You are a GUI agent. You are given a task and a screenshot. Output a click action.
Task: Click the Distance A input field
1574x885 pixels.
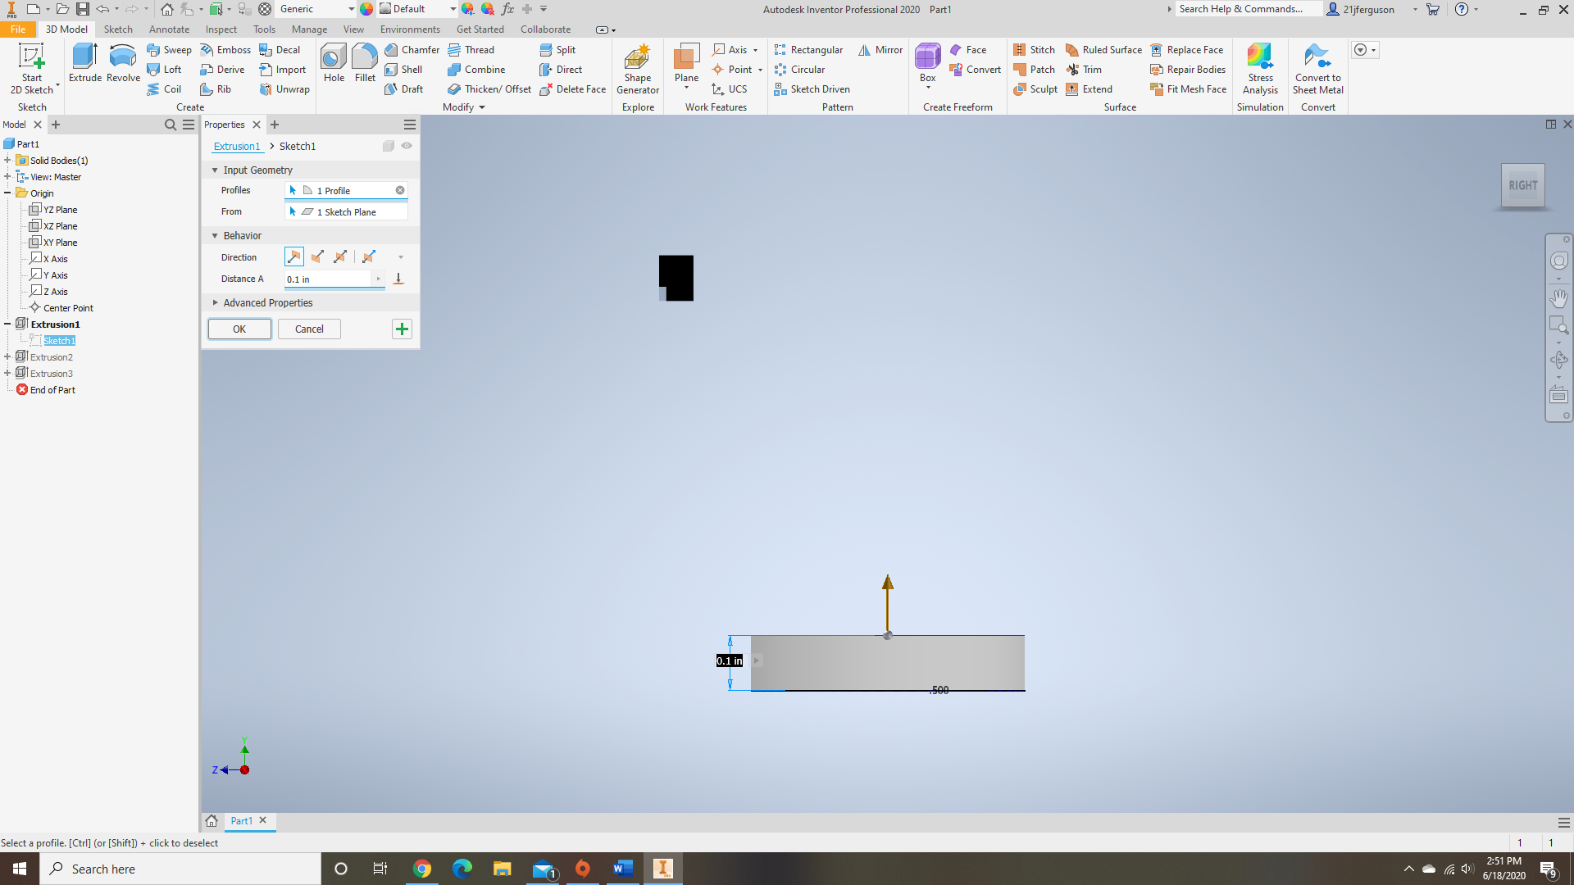(329, 279)
